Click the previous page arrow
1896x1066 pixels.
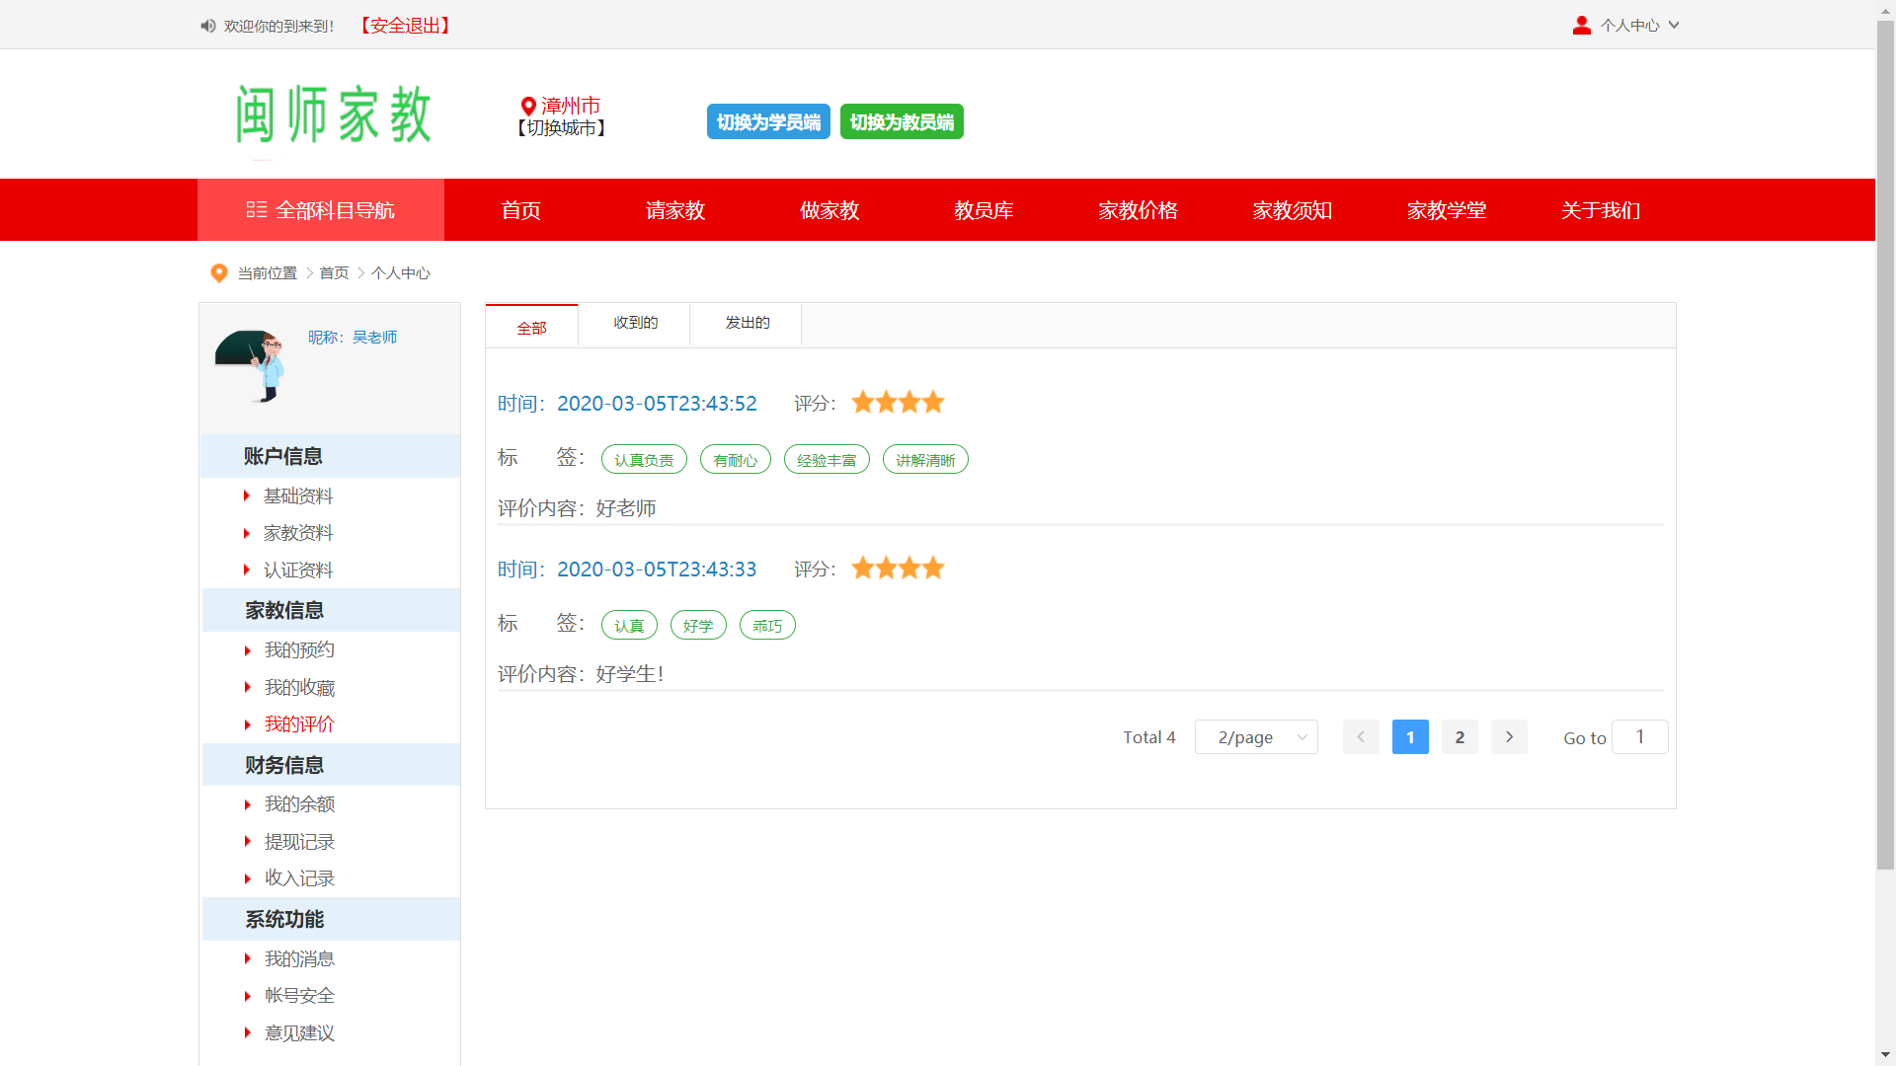click(x=1361, y=737)
